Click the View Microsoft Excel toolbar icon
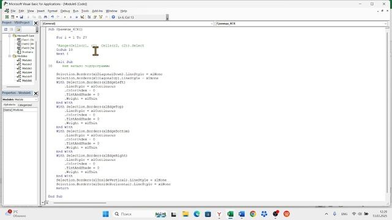This screenshot has width=392, height=220. click(7, 17)
